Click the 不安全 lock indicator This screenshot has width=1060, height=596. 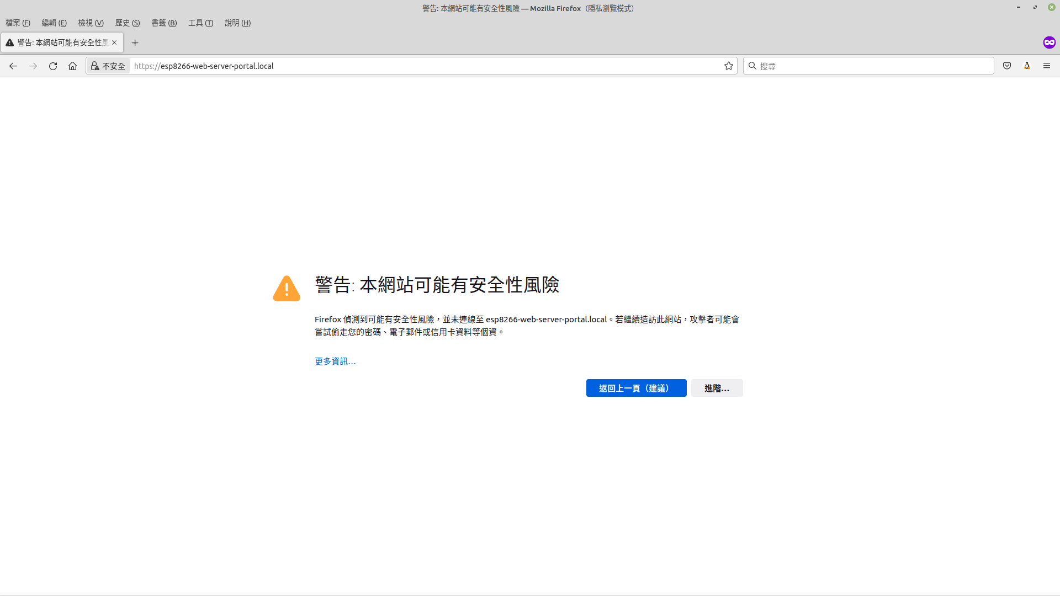(108, 66)
